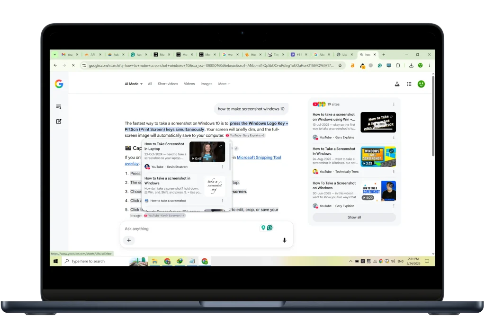Viewport: 485px width, 316px height.
Task: Open Chrome Extensions puzzle icon
Action: coord(398,65)
